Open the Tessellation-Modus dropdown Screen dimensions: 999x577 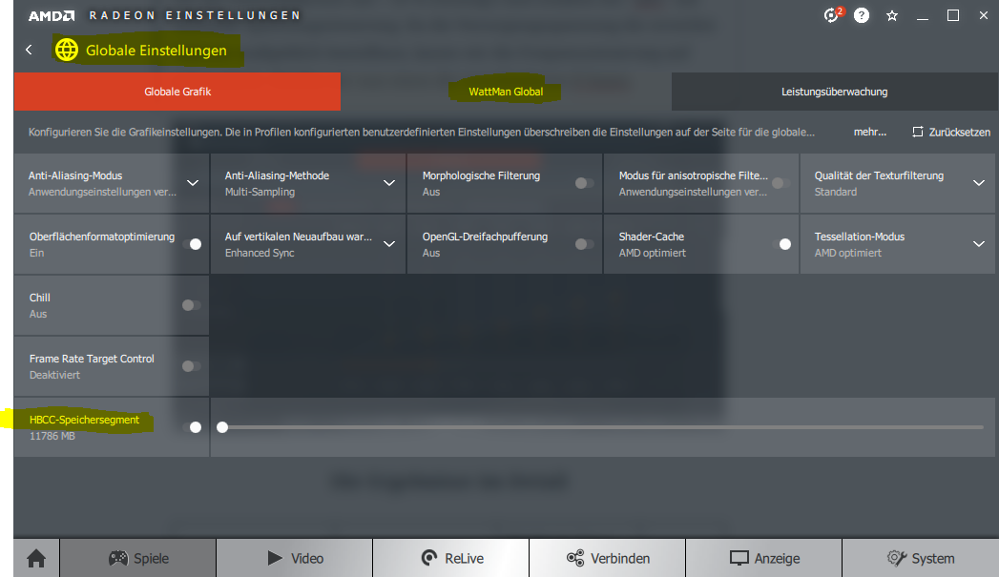pyautogui.click(x=978, y=244)
